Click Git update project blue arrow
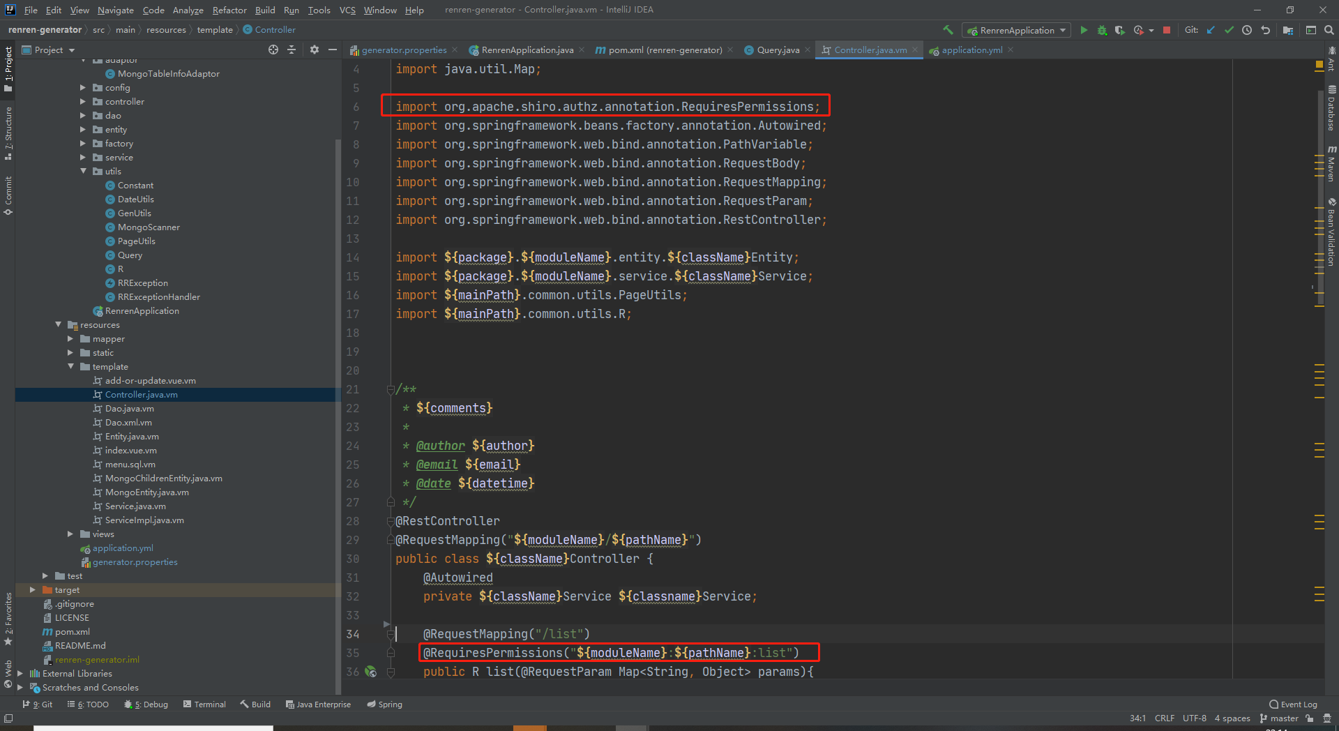Image resolution: width=1339 pixels, height=731 pixels. 1211,30
